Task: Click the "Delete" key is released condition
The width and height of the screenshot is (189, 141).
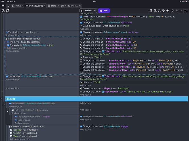Action: click(x=24, y=133)
